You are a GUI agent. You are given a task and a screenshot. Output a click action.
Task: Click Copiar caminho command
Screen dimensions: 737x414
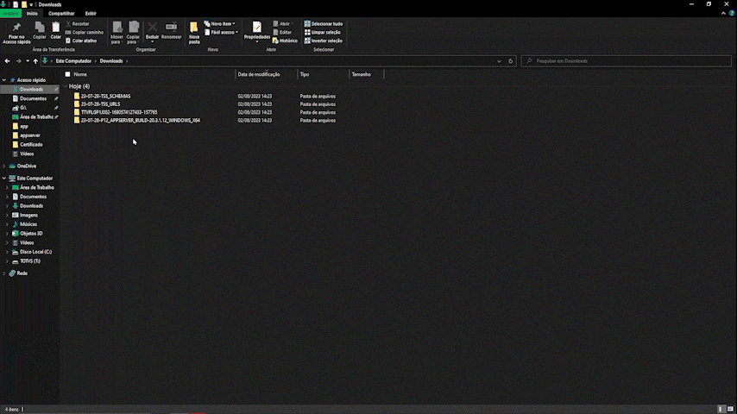click(x=85, y=32)
